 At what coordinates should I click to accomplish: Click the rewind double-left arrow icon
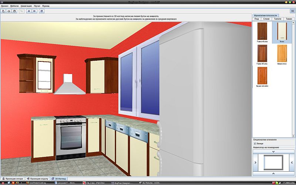click(29, 11)
